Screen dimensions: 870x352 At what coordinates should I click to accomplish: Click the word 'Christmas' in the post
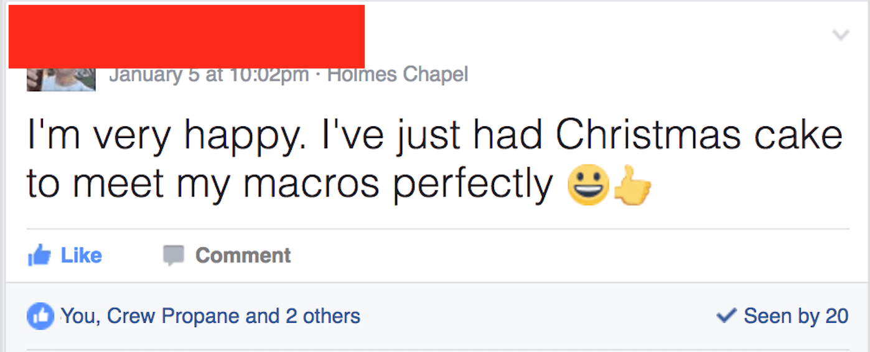(647, 135)
